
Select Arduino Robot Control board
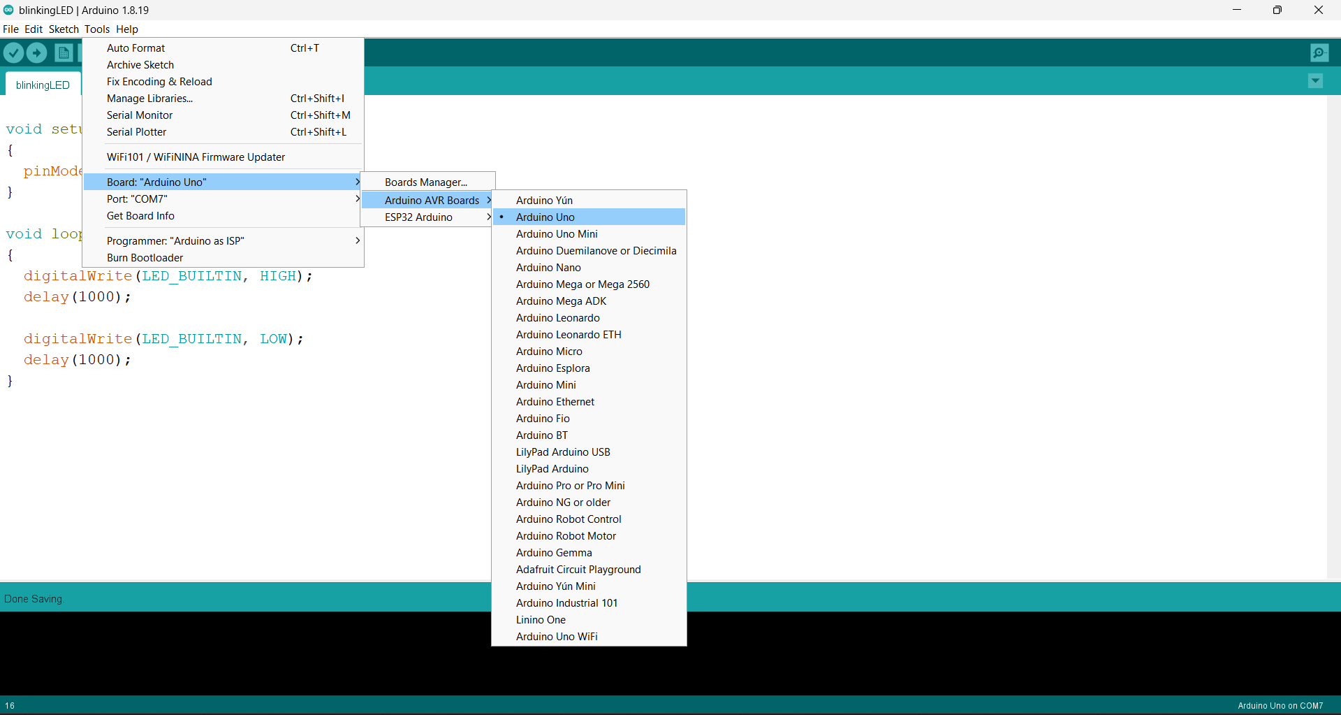pyautogui.click(x=589, y=519)
